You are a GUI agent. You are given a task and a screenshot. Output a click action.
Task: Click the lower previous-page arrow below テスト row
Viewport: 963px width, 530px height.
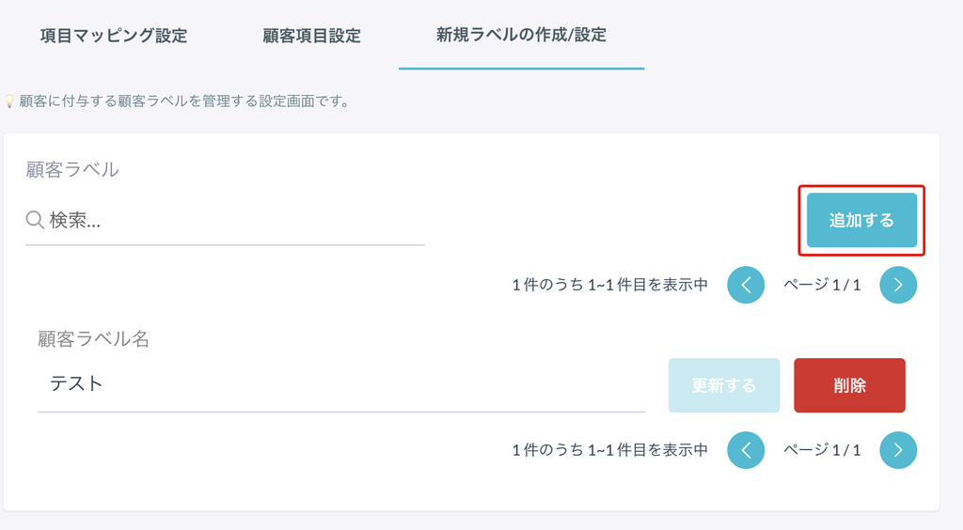[746, 450]
